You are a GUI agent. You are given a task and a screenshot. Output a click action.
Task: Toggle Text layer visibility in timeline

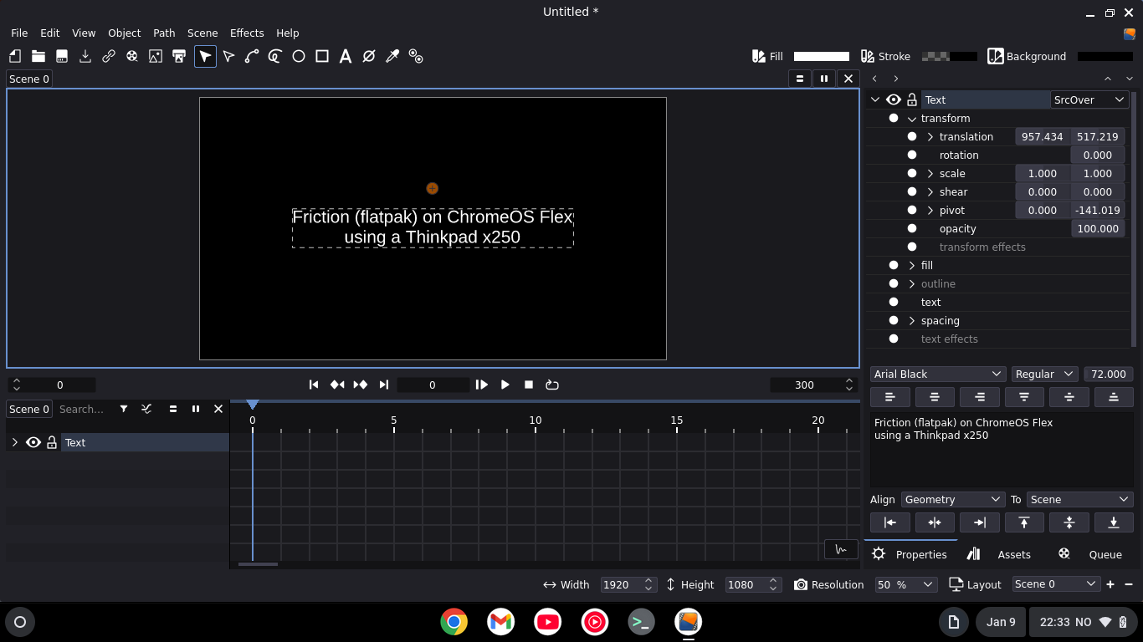click(33, 442)
